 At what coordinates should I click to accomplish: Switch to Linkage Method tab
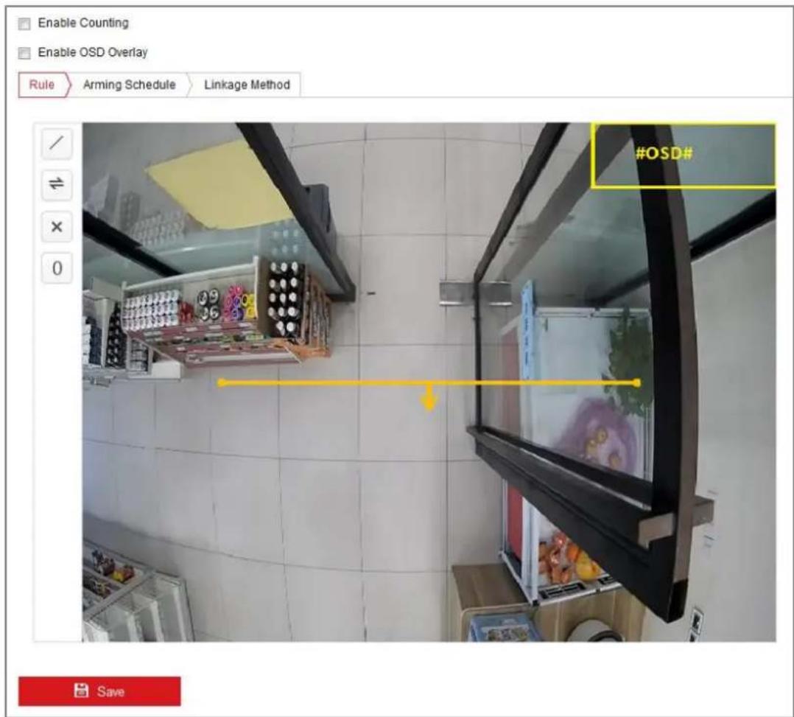pyautogui.click(x=247, y=85)
